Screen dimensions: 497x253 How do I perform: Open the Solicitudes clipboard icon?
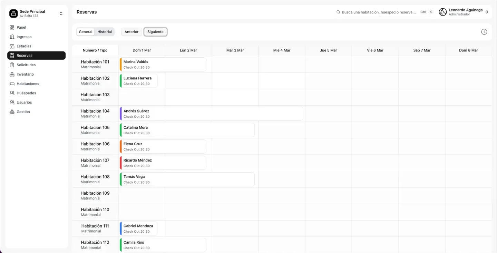click(12, 65)
